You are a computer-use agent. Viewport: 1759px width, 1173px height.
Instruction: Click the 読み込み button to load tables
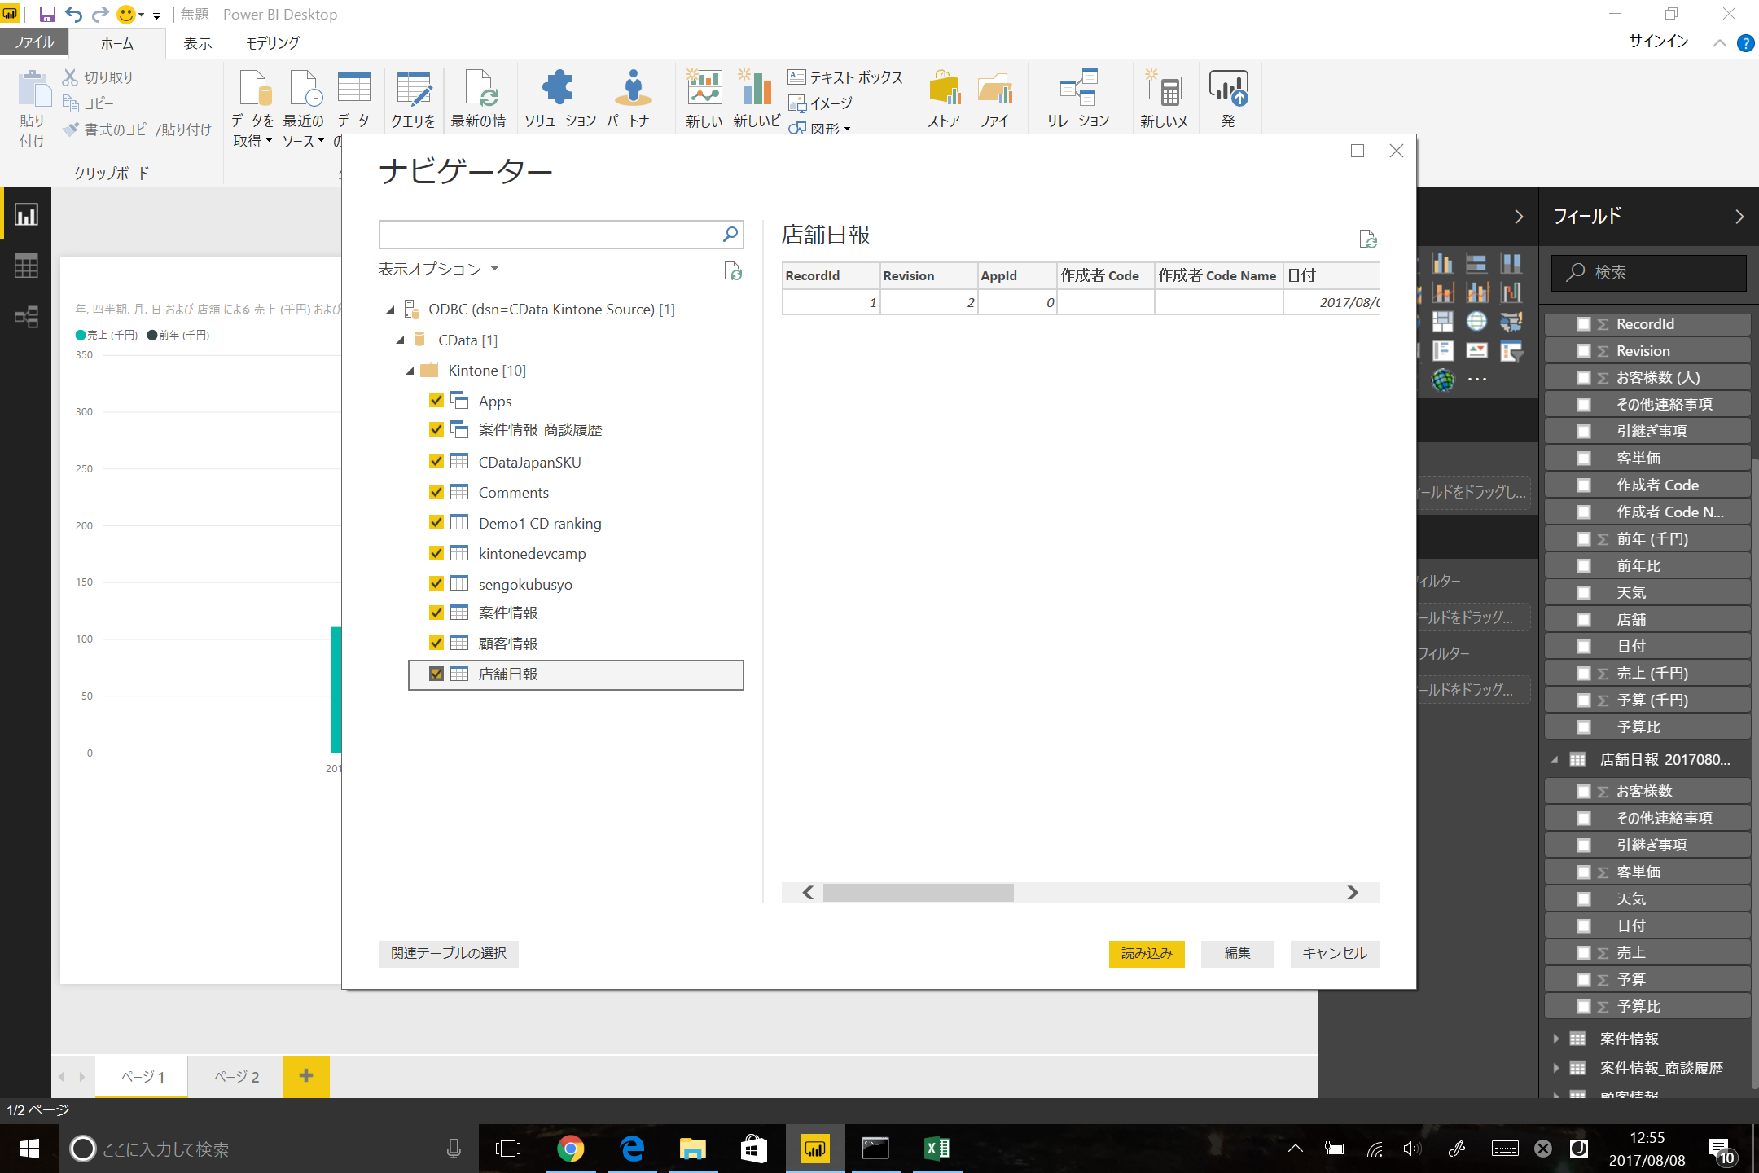pyautogui.click(x=1147, y=953)
